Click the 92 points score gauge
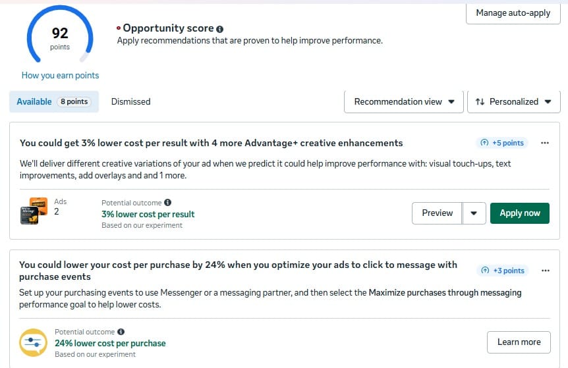This screenshot has width=568, height=368. (60, 37)
